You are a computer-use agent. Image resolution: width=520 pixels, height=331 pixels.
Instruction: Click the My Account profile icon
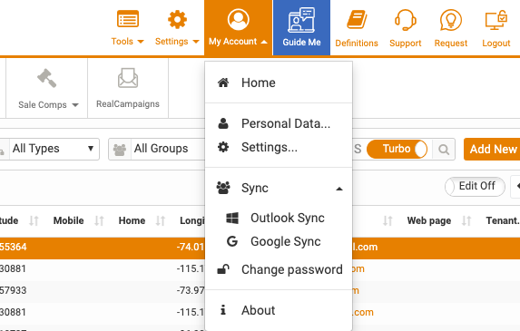click(238, 19)
